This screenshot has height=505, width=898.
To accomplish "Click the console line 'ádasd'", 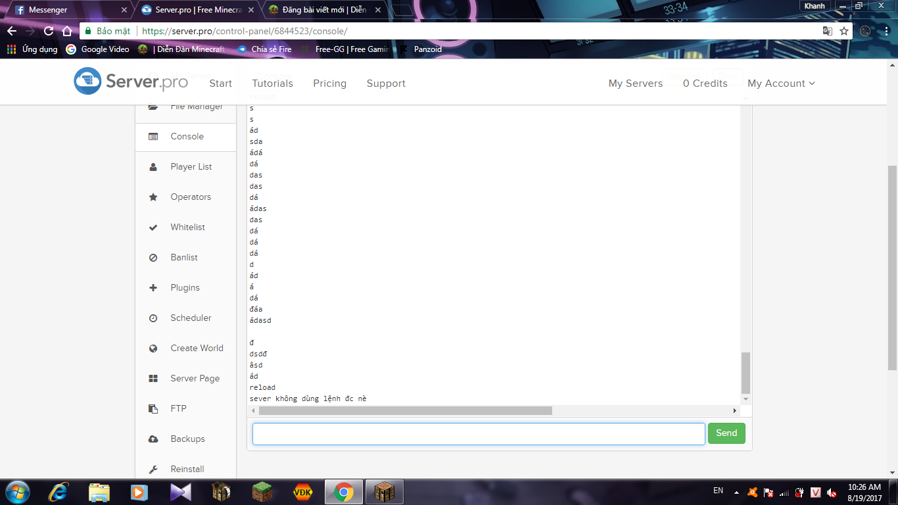I will point(260,320).
